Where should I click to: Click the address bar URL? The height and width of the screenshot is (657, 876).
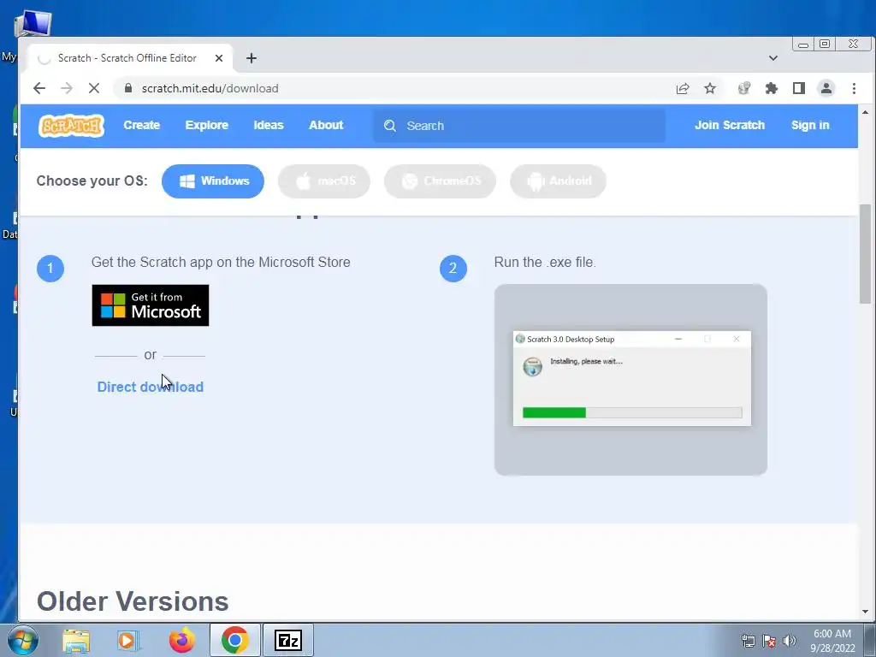(210, 88)
